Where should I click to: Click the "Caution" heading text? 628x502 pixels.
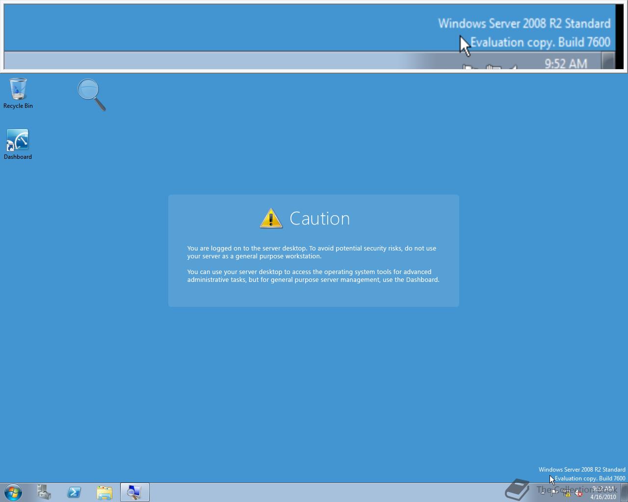(x=319, y=218)
